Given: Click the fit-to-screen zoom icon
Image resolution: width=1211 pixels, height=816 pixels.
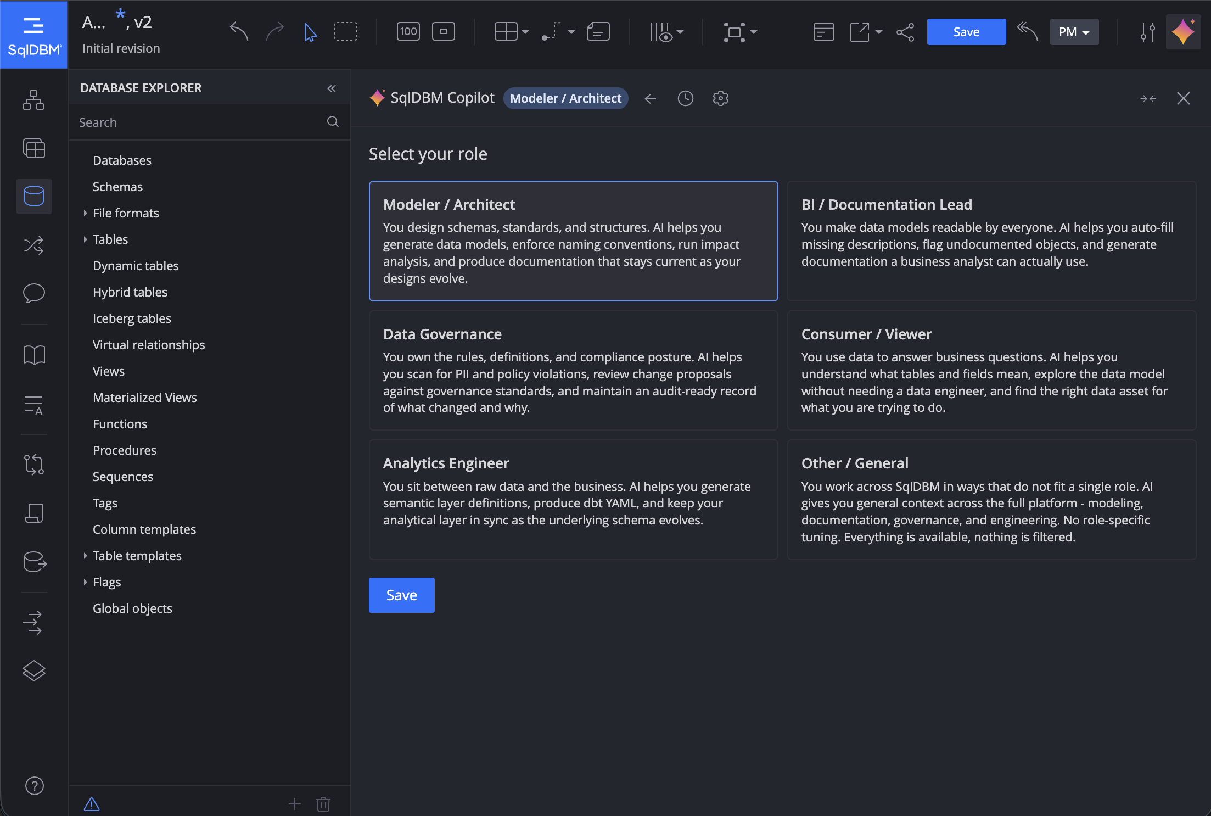Looking at the screenshot, I should click(x=444, y=31).
